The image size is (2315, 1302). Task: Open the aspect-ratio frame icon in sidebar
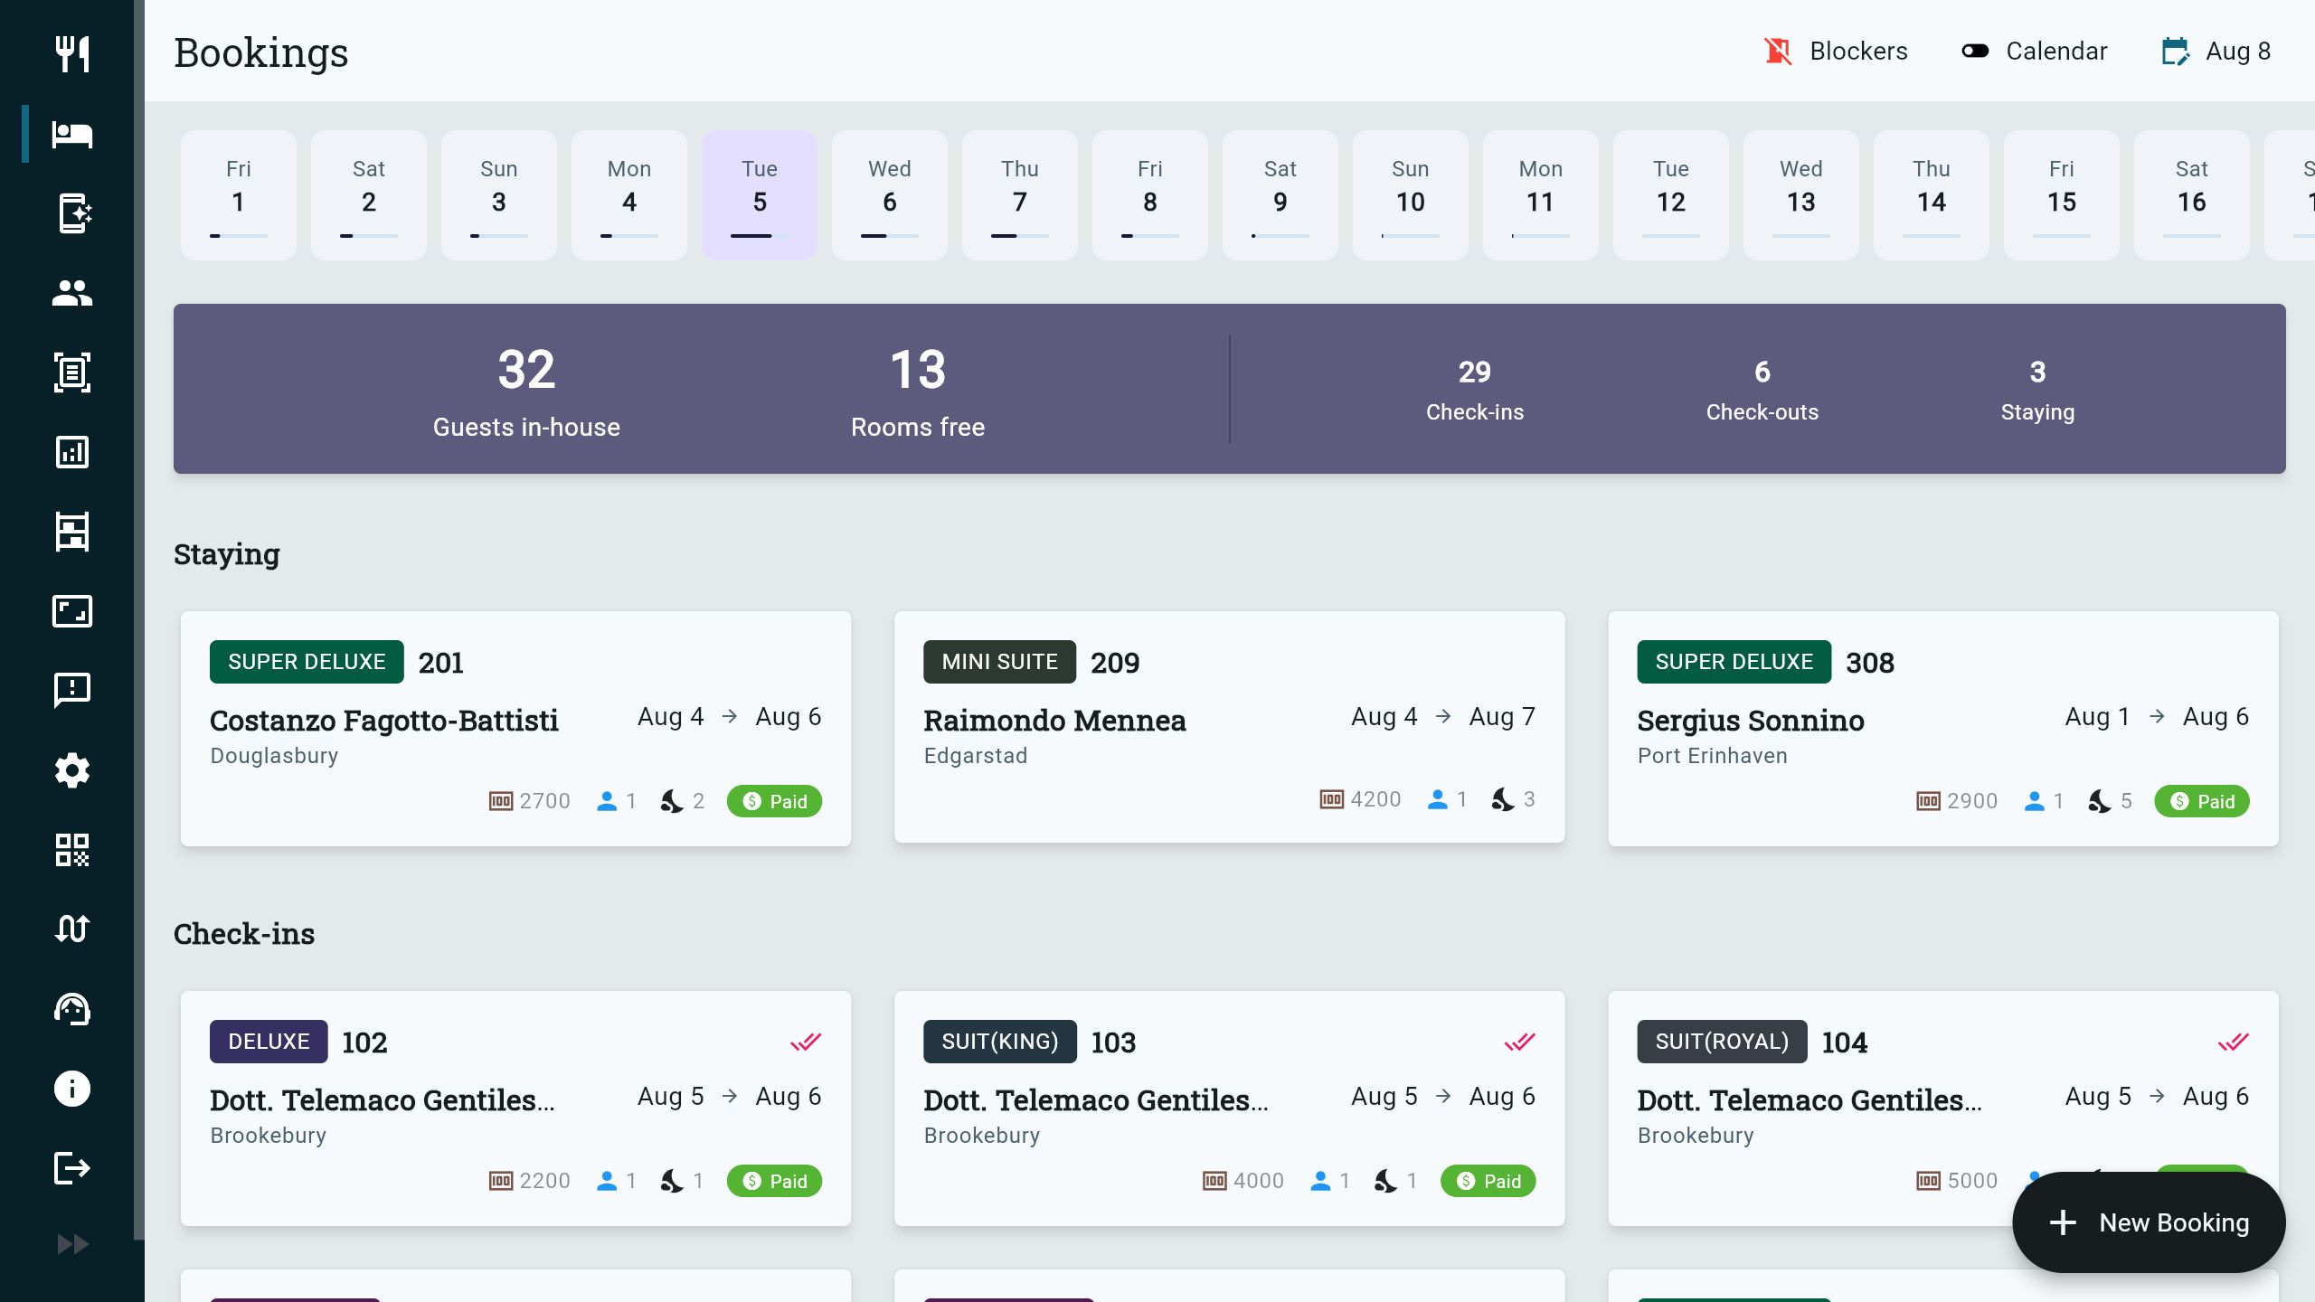(72, 611)
